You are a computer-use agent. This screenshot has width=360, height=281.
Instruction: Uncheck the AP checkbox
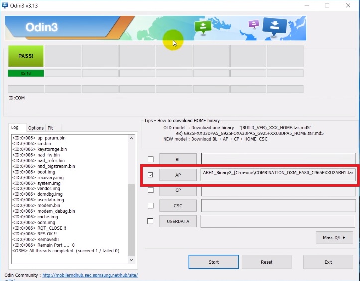150,175
